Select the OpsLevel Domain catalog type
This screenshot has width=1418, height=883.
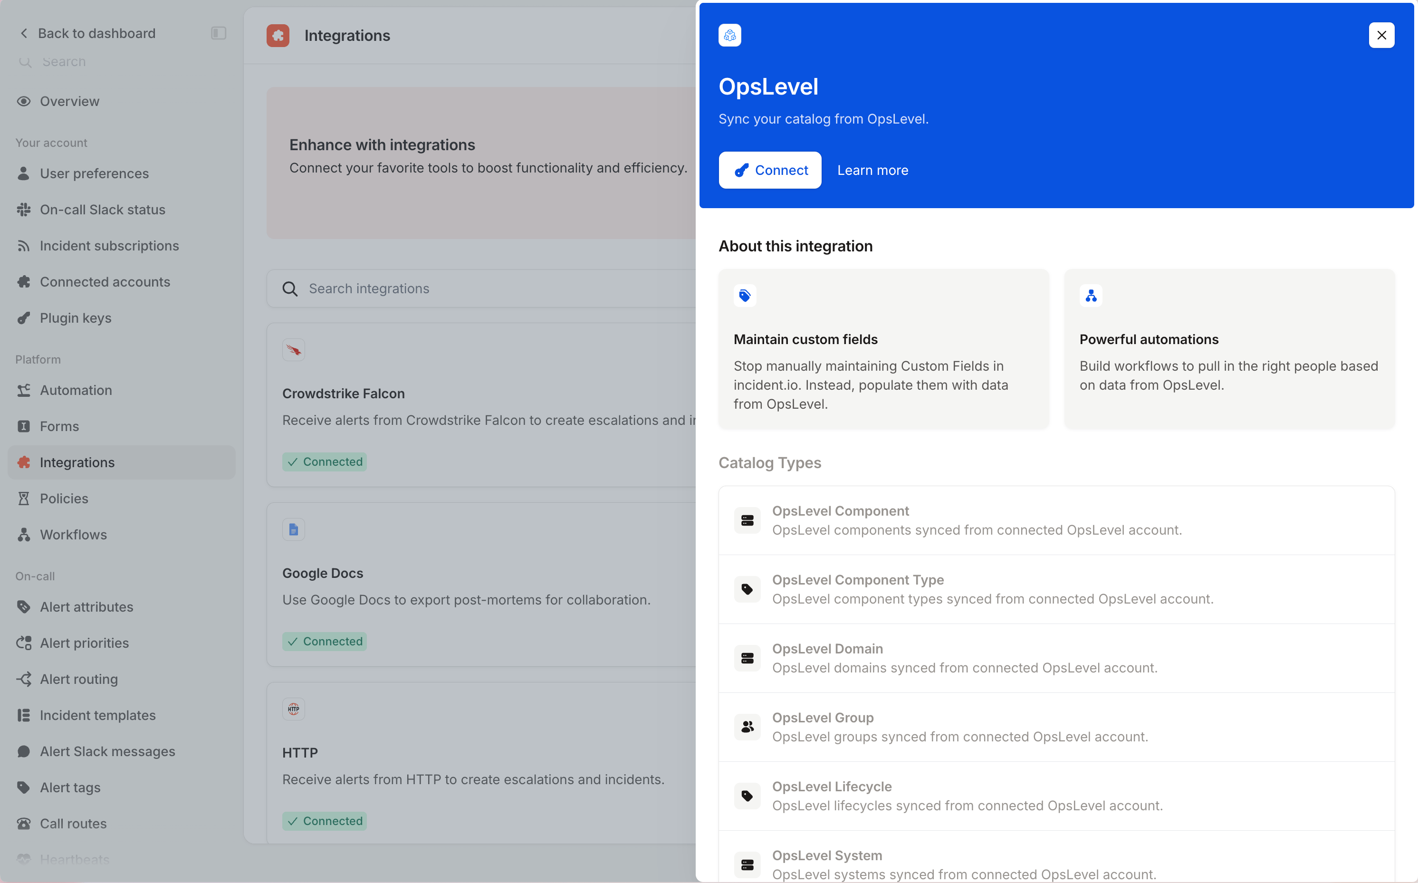(x=1057, y=658)
